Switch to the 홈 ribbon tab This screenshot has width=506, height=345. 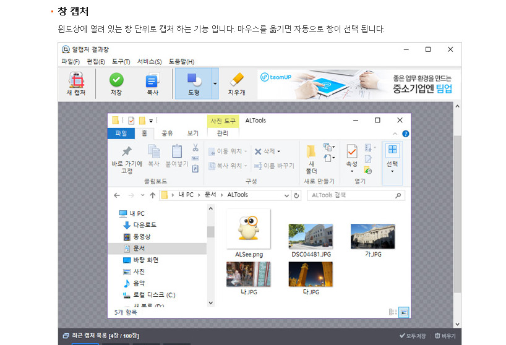pyautogui.click(x=144, y=133)
